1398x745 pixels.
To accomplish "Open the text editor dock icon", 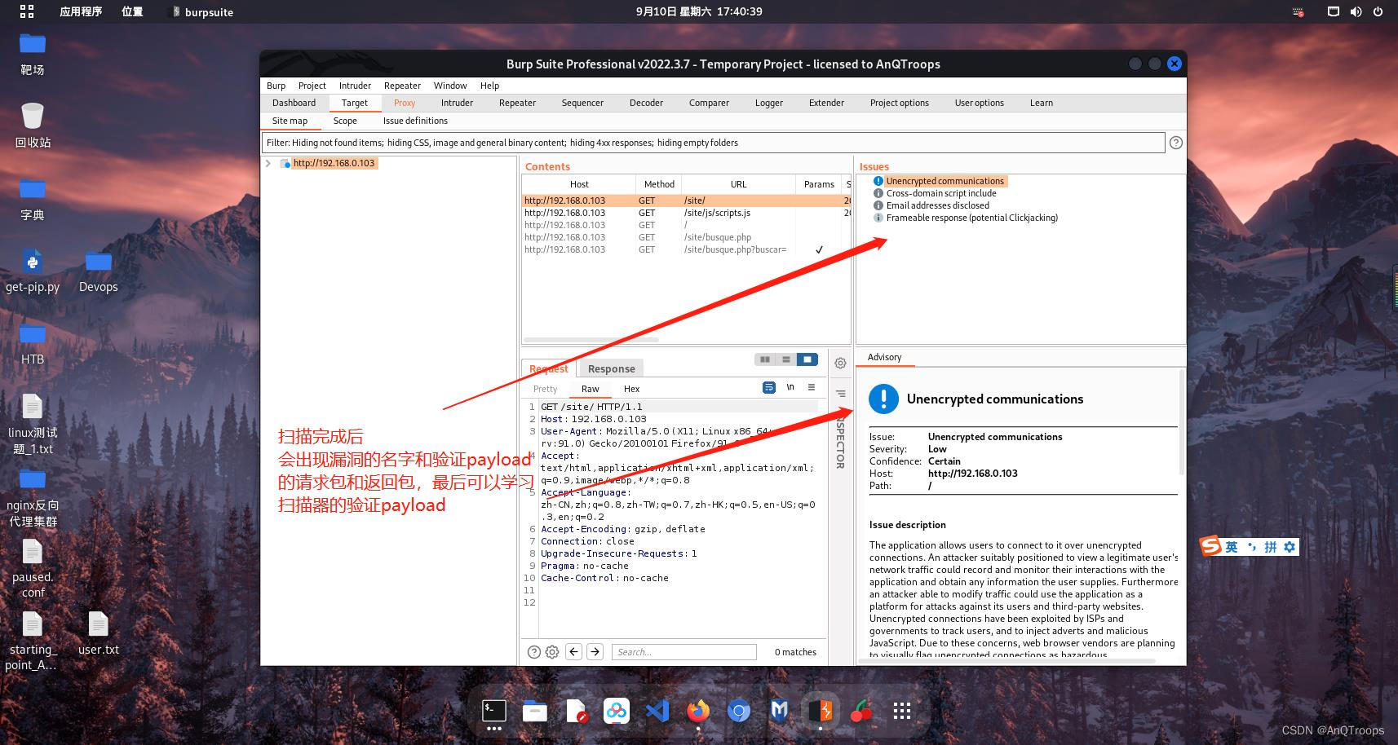I will coord(576,712).
